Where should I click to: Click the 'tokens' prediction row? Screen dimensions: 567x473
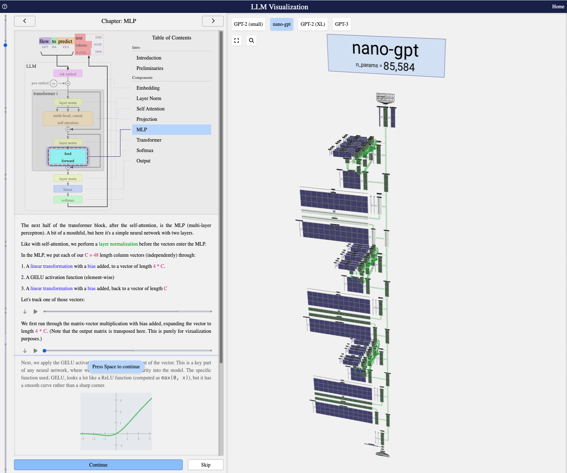pyautogui.click(x=83, y=45)
